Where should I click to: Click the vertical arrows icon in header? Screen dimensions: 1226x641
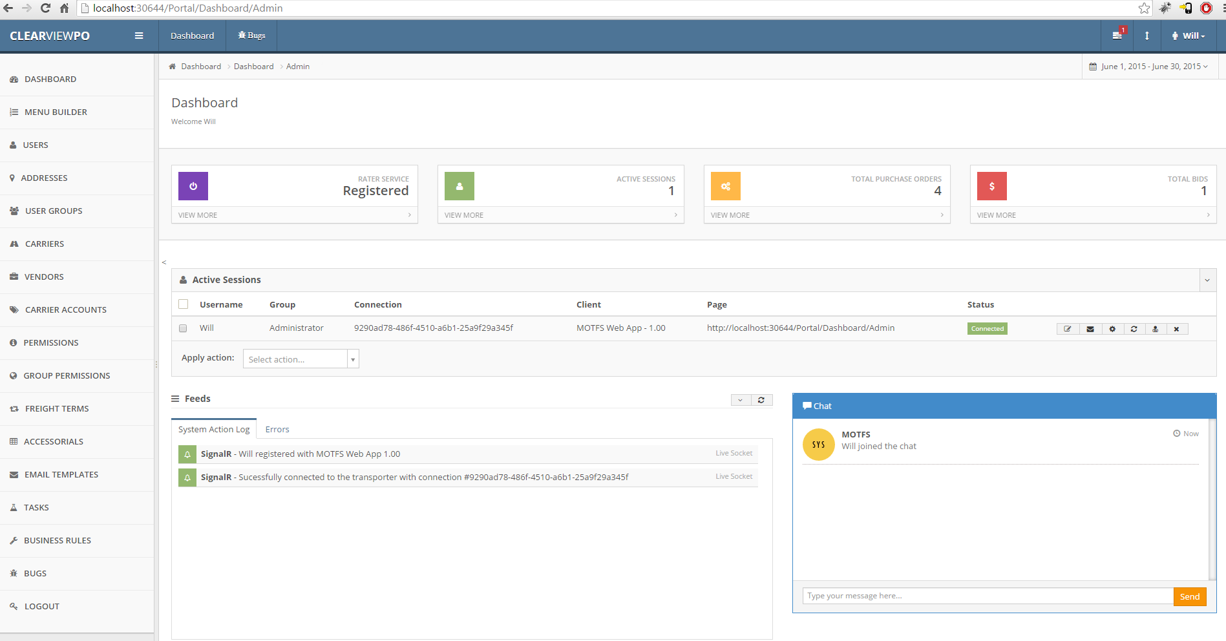coord(1147,36)
